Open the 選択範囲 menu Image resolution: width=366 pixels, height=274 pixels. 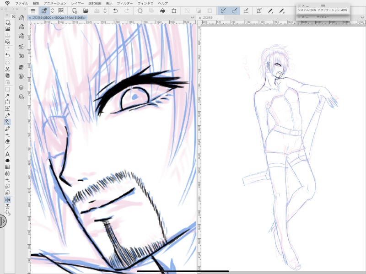[x=95, y=3]
